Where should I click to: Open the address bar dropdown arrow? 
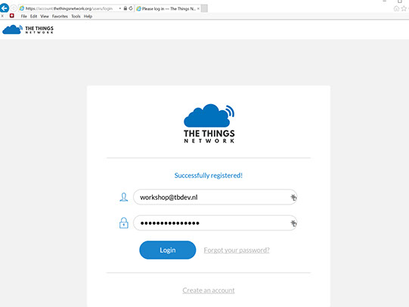coord(120,8)
